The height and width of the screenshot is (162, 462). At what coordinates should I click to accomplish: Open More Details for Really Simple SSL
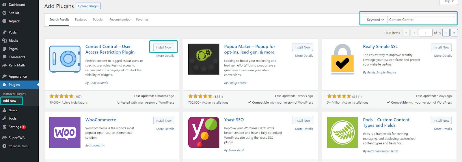[443, 56]
